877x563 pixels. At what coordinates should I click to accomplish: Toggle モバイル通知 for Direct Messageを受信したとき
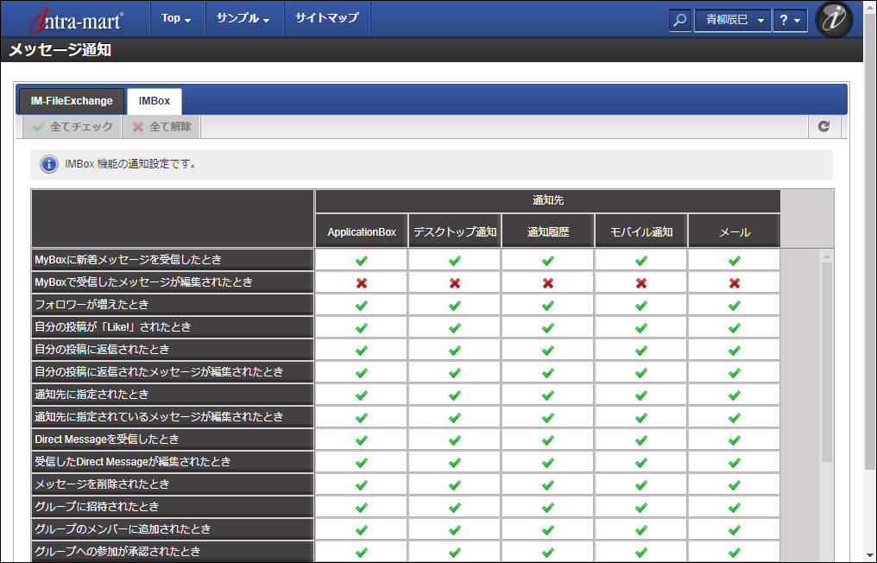point(641,440)
